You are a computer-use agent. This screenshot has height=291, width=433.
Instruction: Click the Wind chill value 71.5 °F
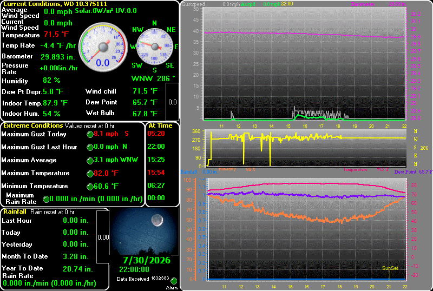click(145, 91)
